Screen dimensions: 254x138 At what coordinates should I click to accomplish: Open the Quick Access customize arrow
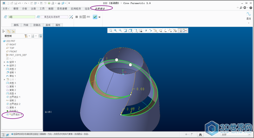(x=69, y=3)
